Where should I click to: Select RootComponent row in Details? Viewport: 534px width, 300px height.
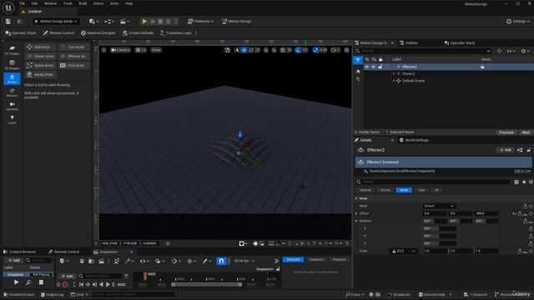coord(443,171)
